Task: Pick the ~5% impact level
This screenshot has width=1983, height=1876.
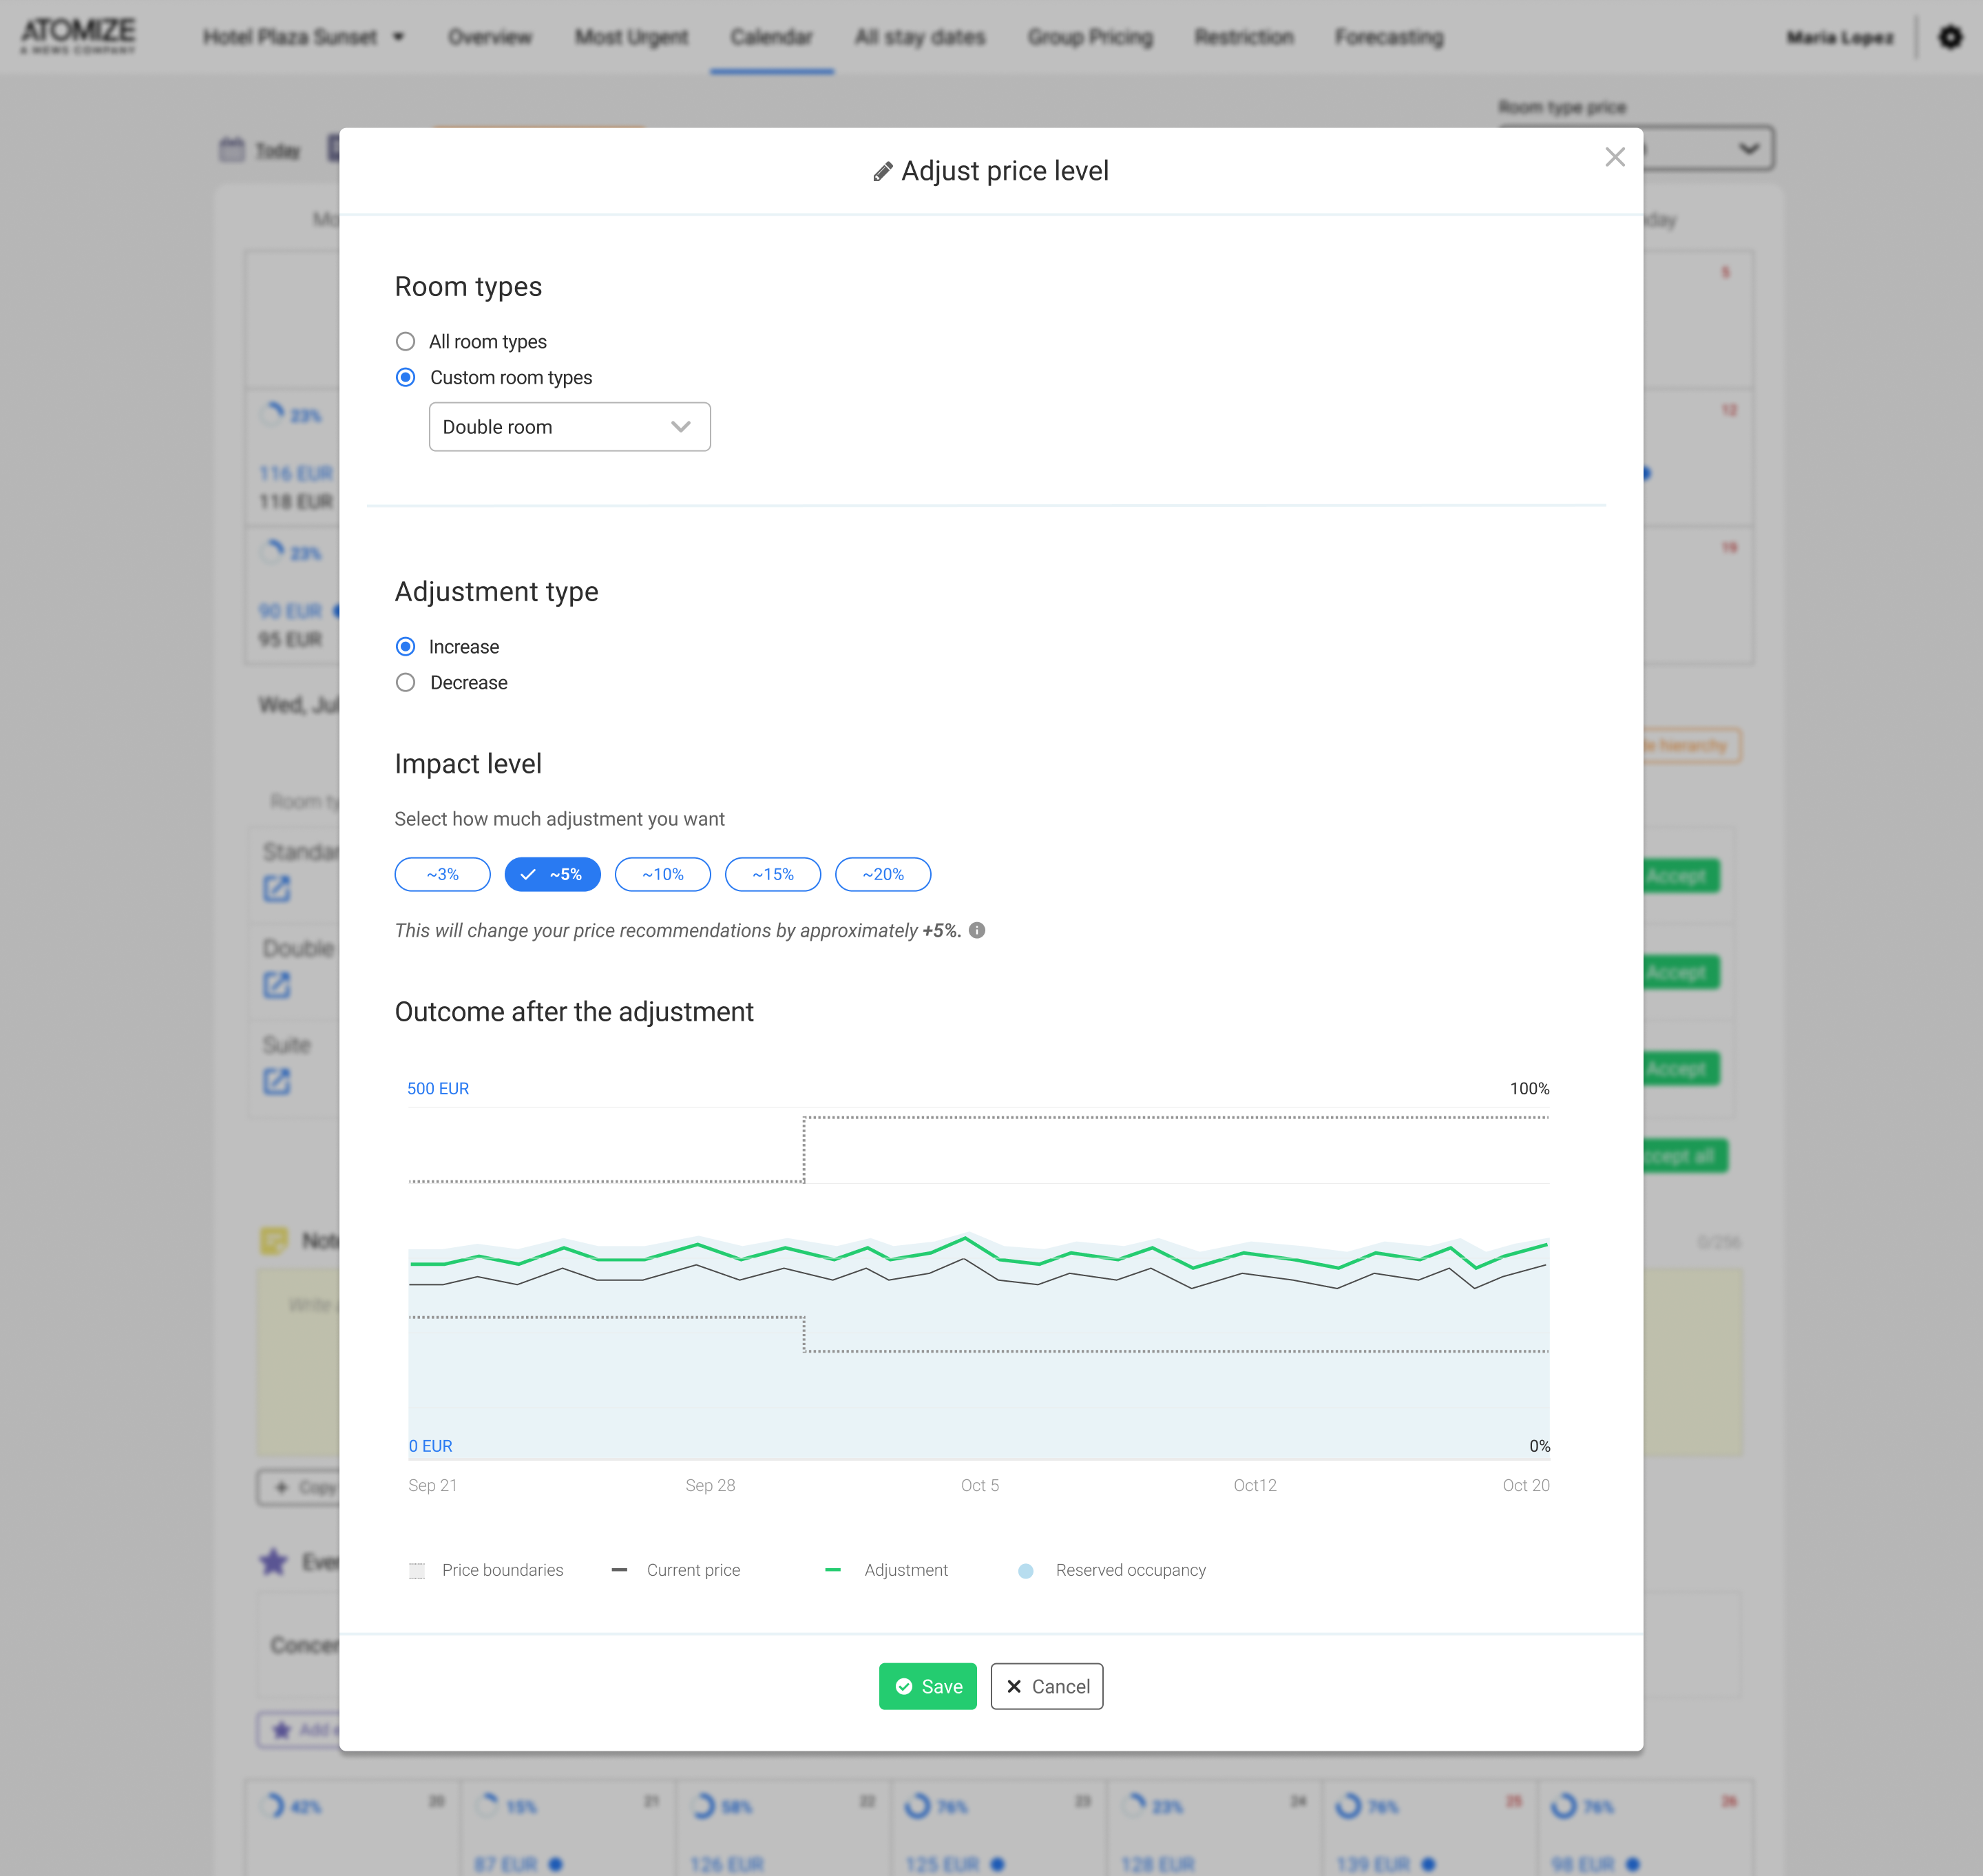Action: tap(552, 874)
